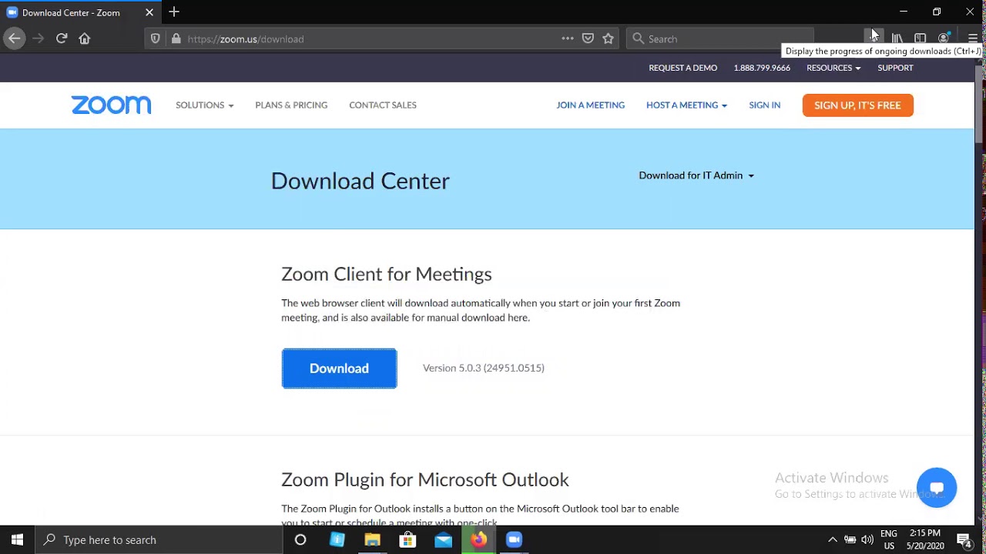The height and width of the screenshot is (554, 986).
Task: Switch to Firefox in taskbar
Action: click(x=478, y=540)
